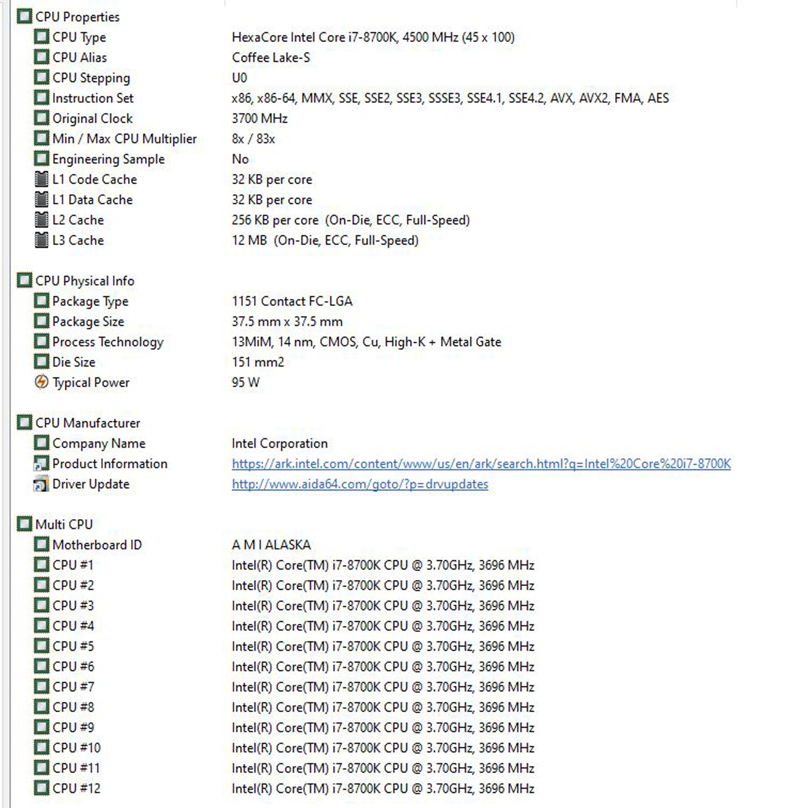
Task: Click the Product Information shortcut icon
Action: (x=41, y=463)
